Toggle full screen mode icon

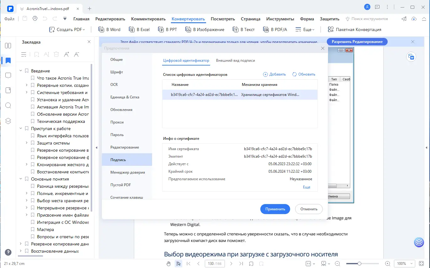coord(421,264)
